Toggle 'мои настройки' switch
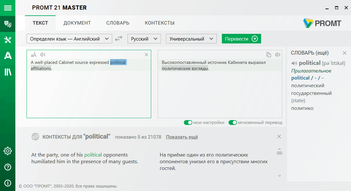Screen dimensions: 351x191 coord(188,123)
